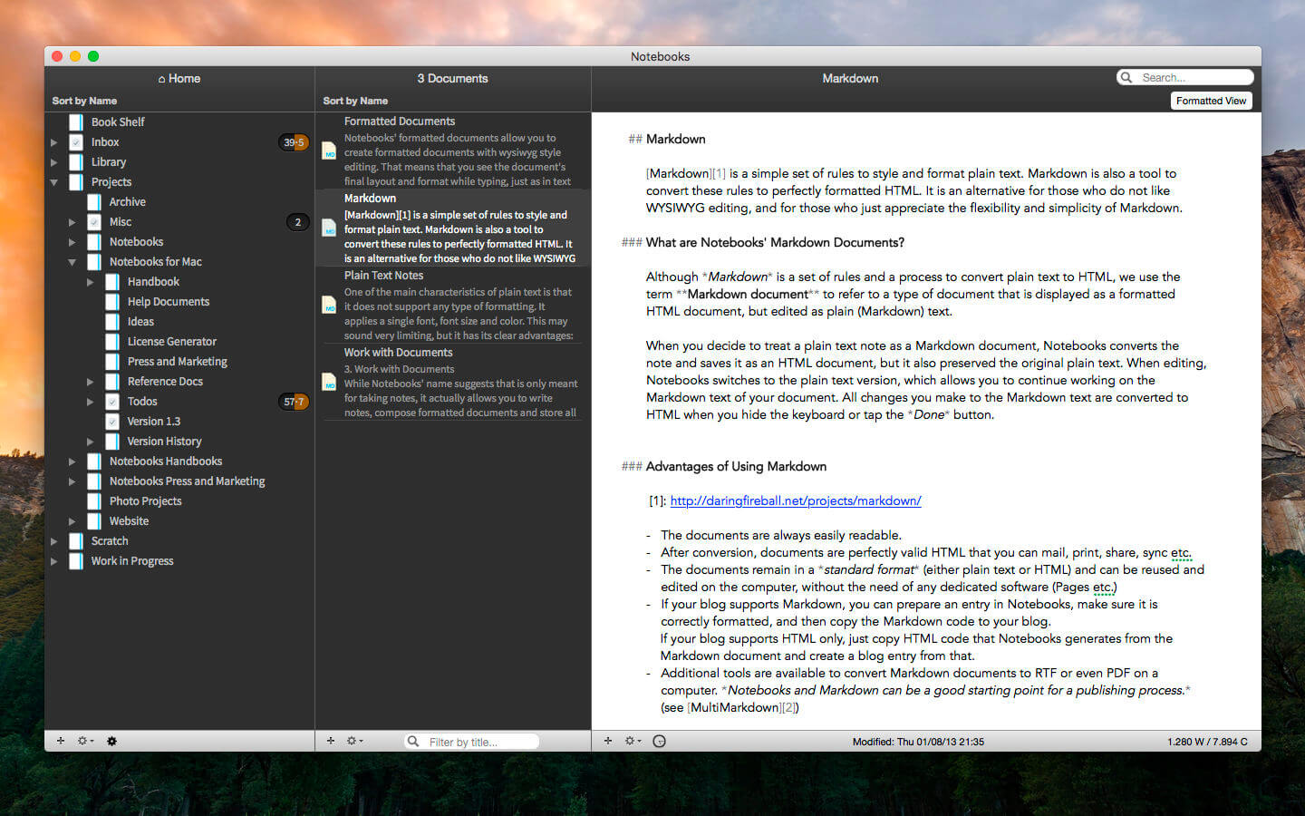Click the Plain Text Notes file icon
The height and width of the screenshot is (816, 1305).
[329, 306]
